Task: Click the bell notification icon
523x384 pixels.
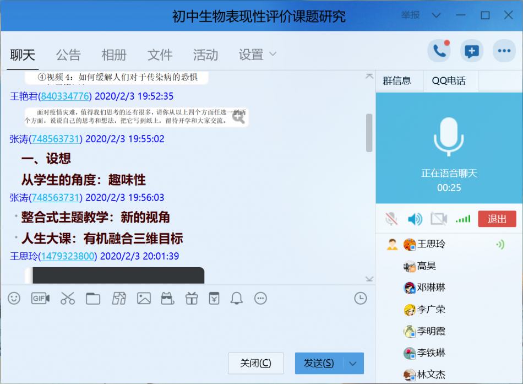Action: tap(237, 298)
